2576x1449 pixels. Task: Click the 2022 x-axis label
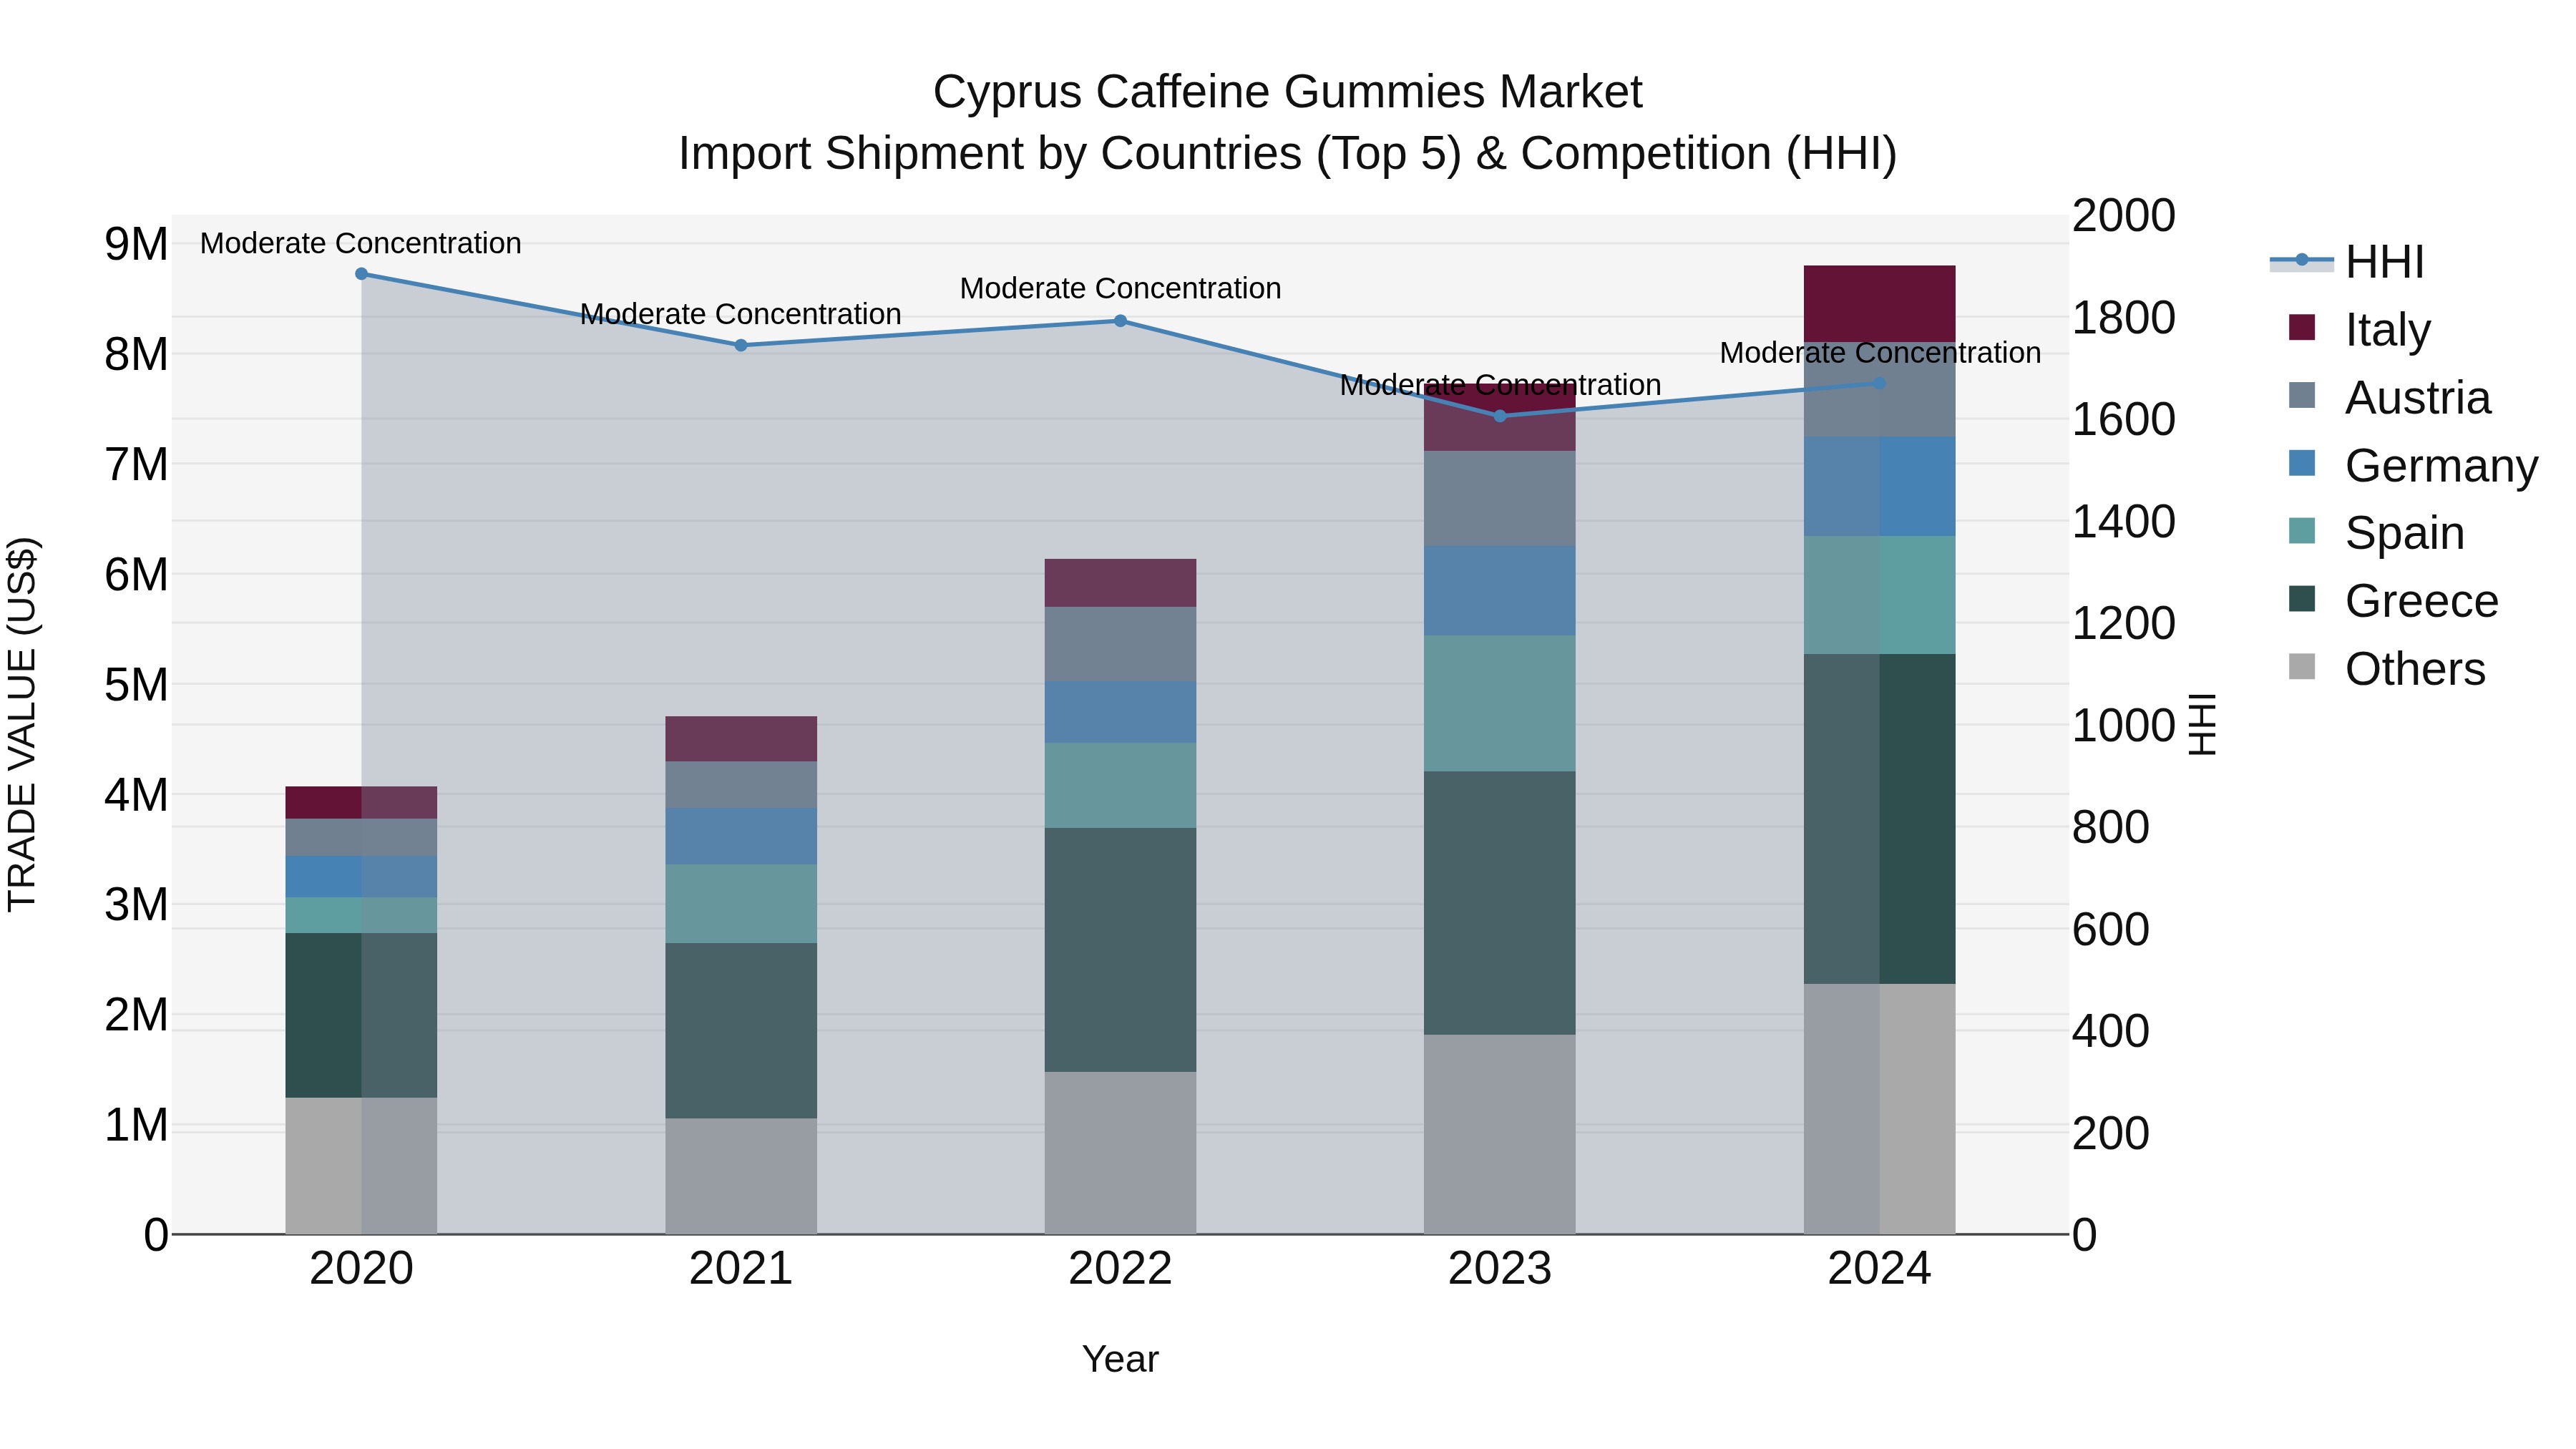click(1120, 1269)
